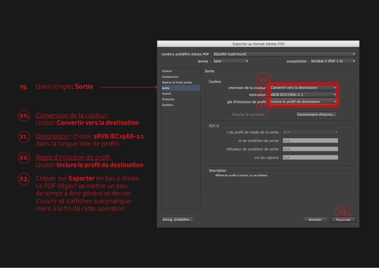Screen dimensions: 379x268
Task: Click Exporter to generate the PDF
Action: [343, 219]
